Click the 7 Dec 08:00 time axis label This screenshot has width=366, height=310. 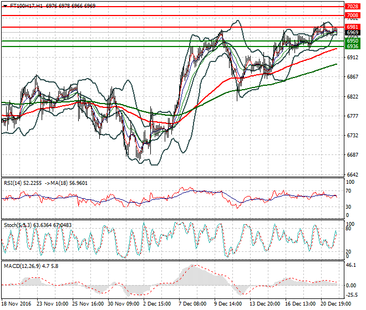(x=192, y=304)
